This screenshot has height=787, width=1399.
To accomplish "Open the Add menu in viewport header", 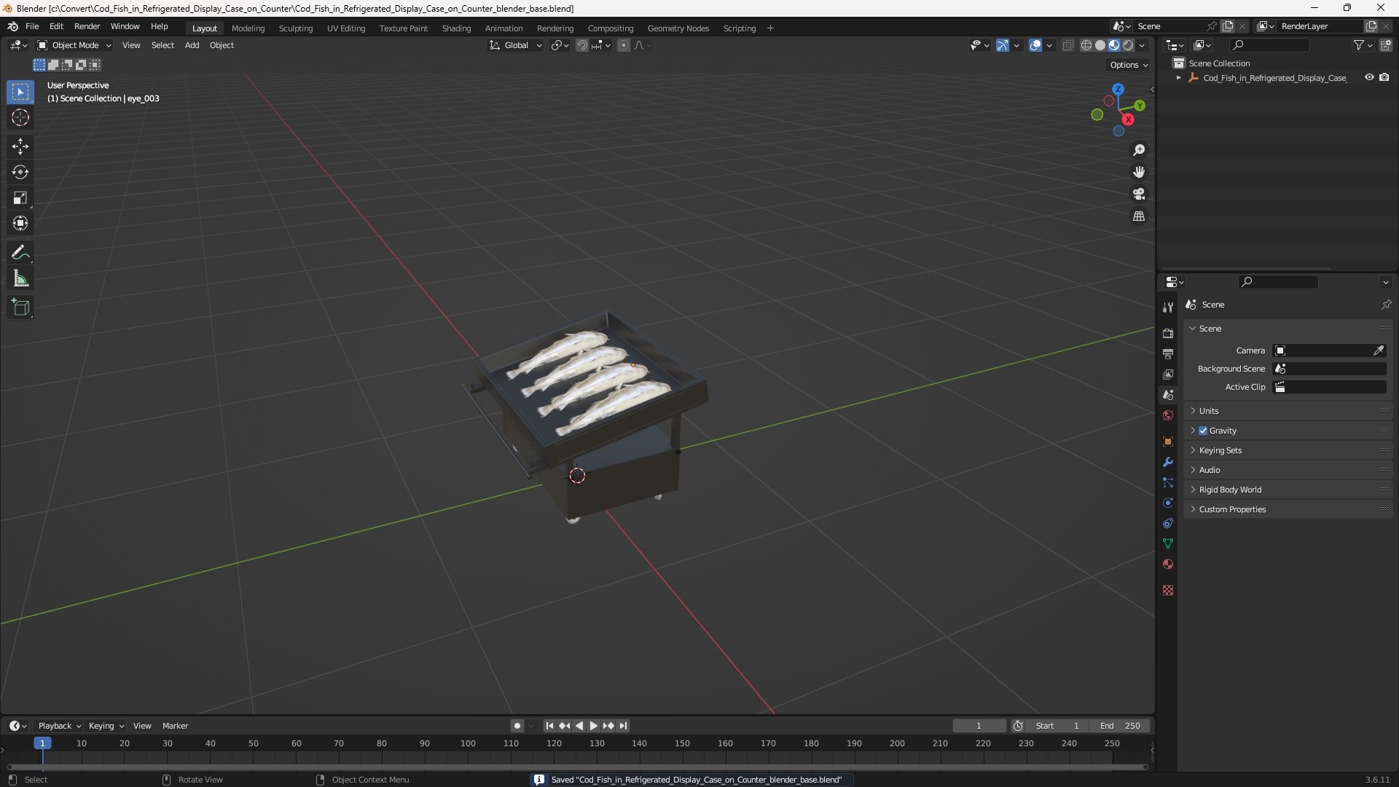I will (192, 45).
